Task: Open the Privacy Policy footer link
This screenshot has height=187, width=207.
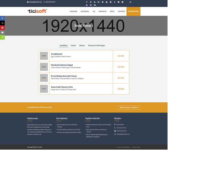Action: tap(136, 147)
